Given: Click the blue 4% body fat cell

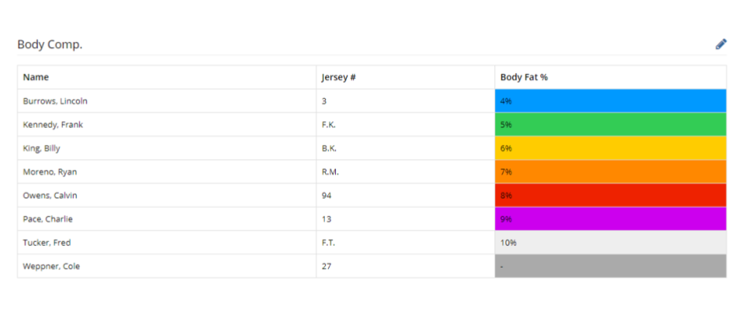Looking at the screenshot, I should (x=610, y=101).
